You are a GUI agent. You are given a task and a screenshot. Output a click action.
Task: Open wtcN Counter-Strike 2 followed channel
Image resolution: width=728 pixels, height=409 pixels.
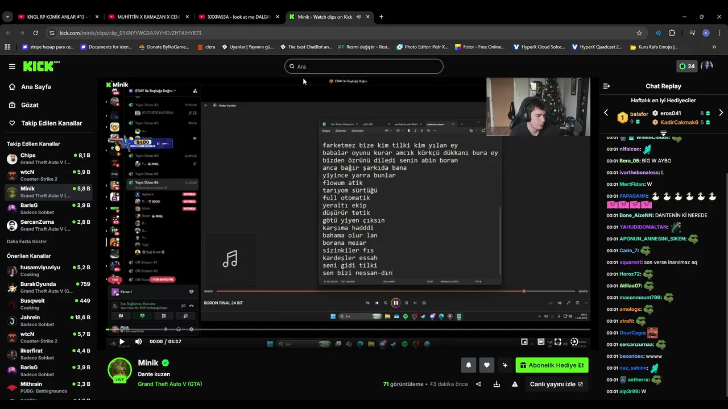tap(48, 176)
